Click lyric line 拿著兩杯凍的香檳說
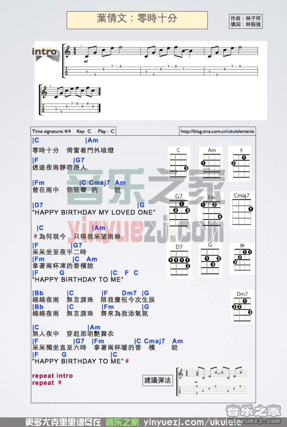This screenshot has height=427, width=287. tap(62, 266)
